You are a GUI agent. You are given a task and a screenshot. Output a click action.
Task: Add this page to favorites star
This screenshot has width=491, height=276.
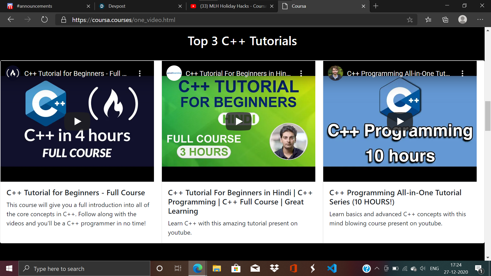click(x=410, y=20)
